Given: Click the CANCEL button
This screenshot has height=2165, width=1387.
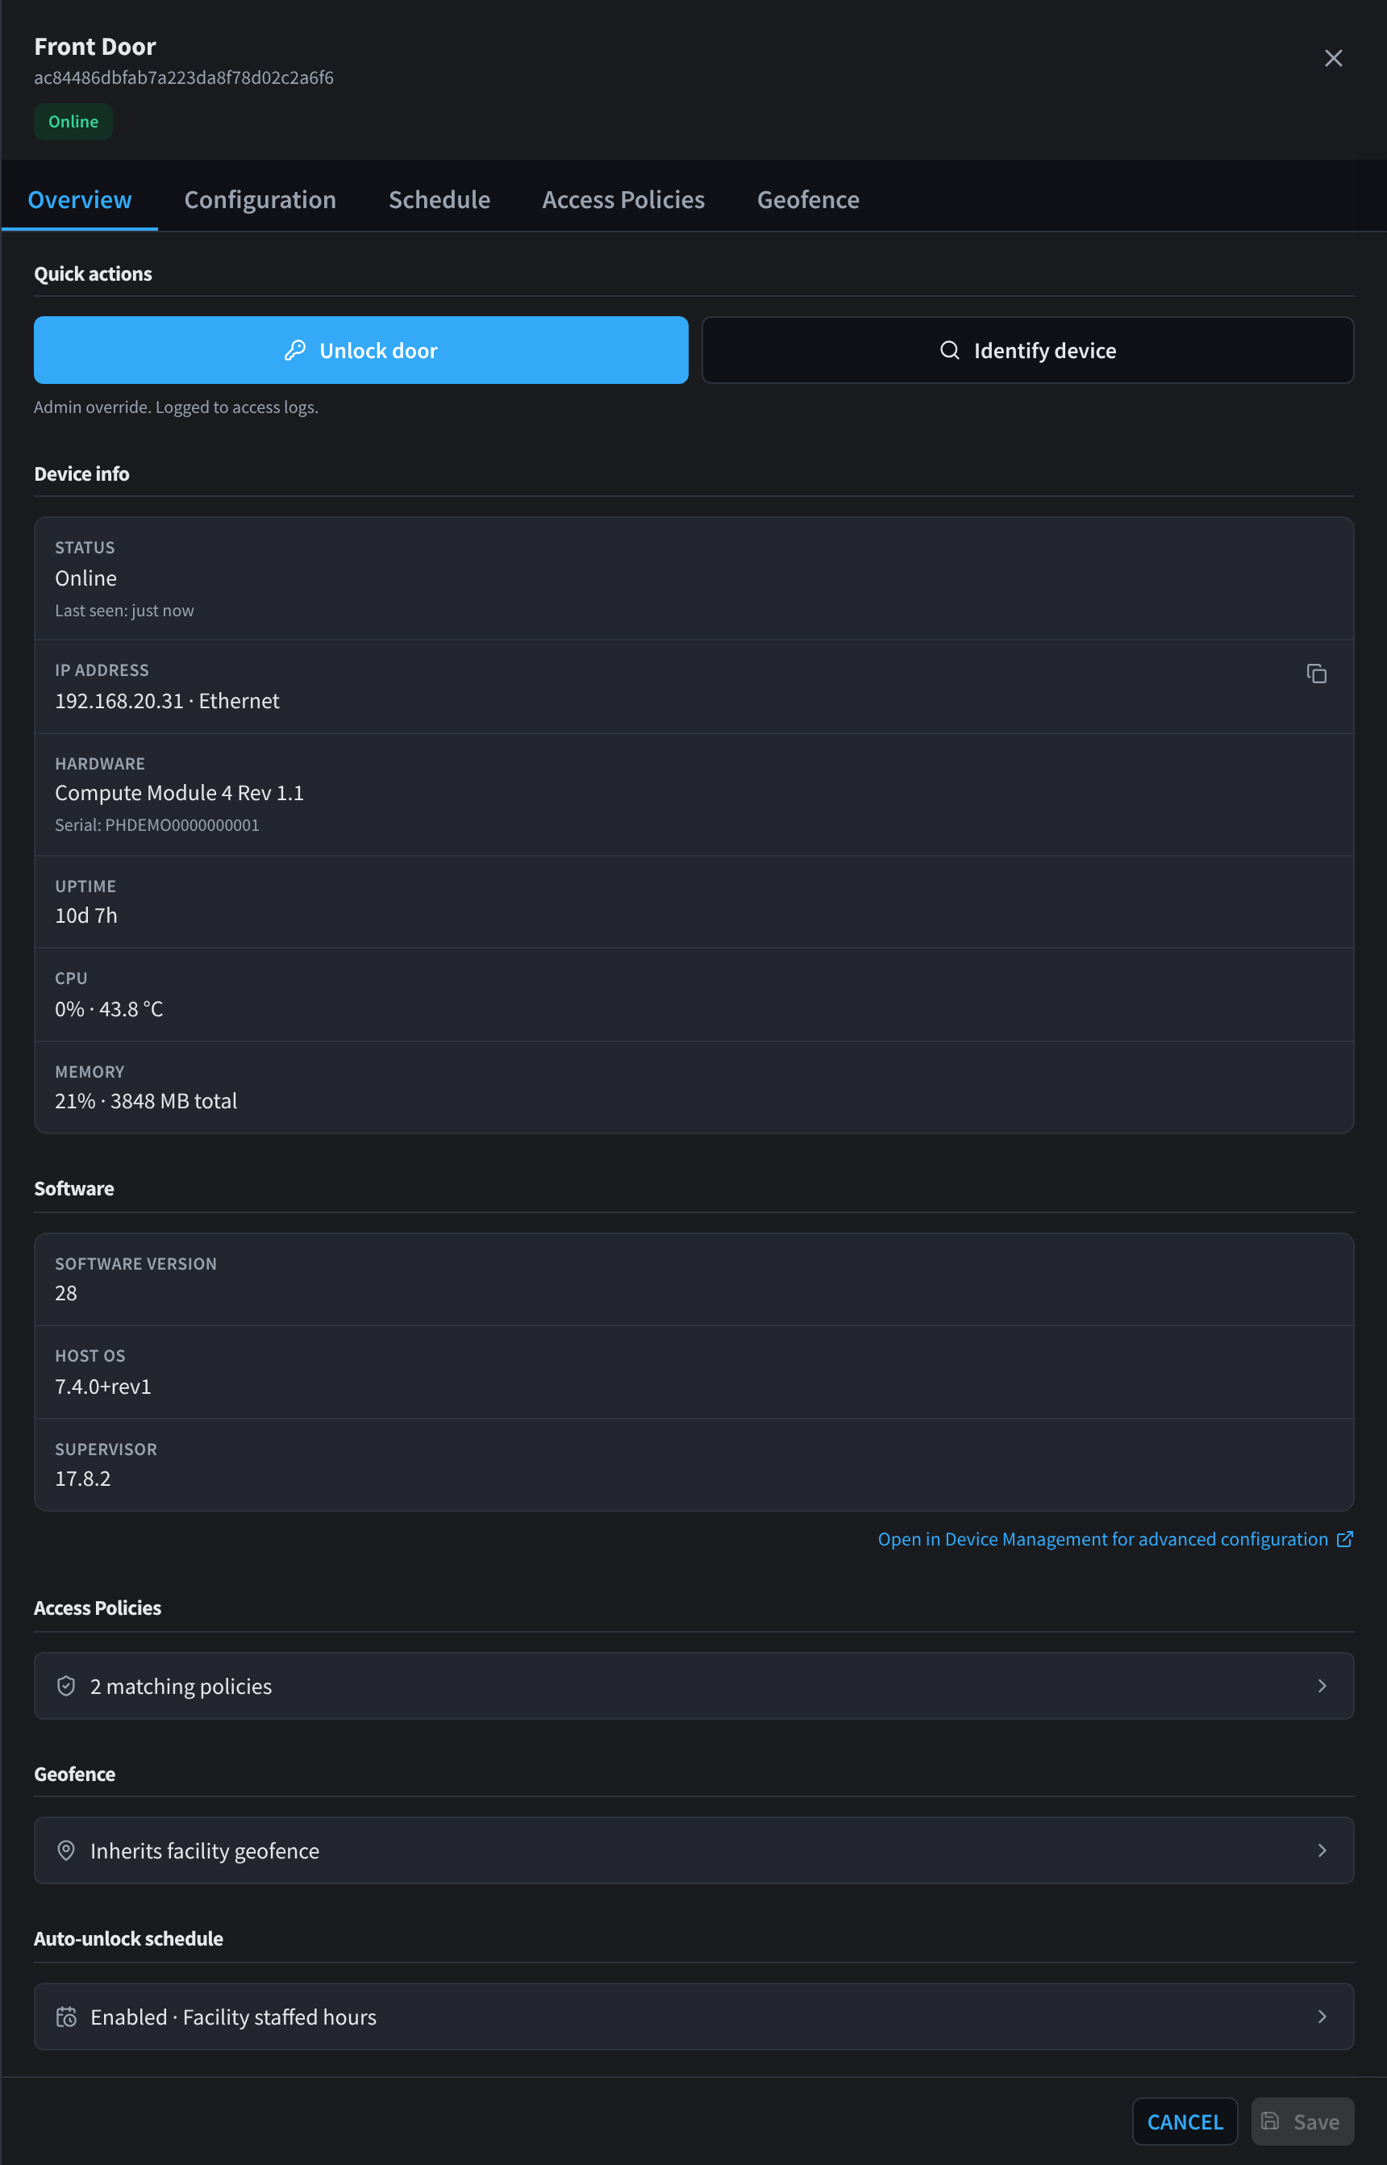Looking at the screenshot, I should 1185,2121.
